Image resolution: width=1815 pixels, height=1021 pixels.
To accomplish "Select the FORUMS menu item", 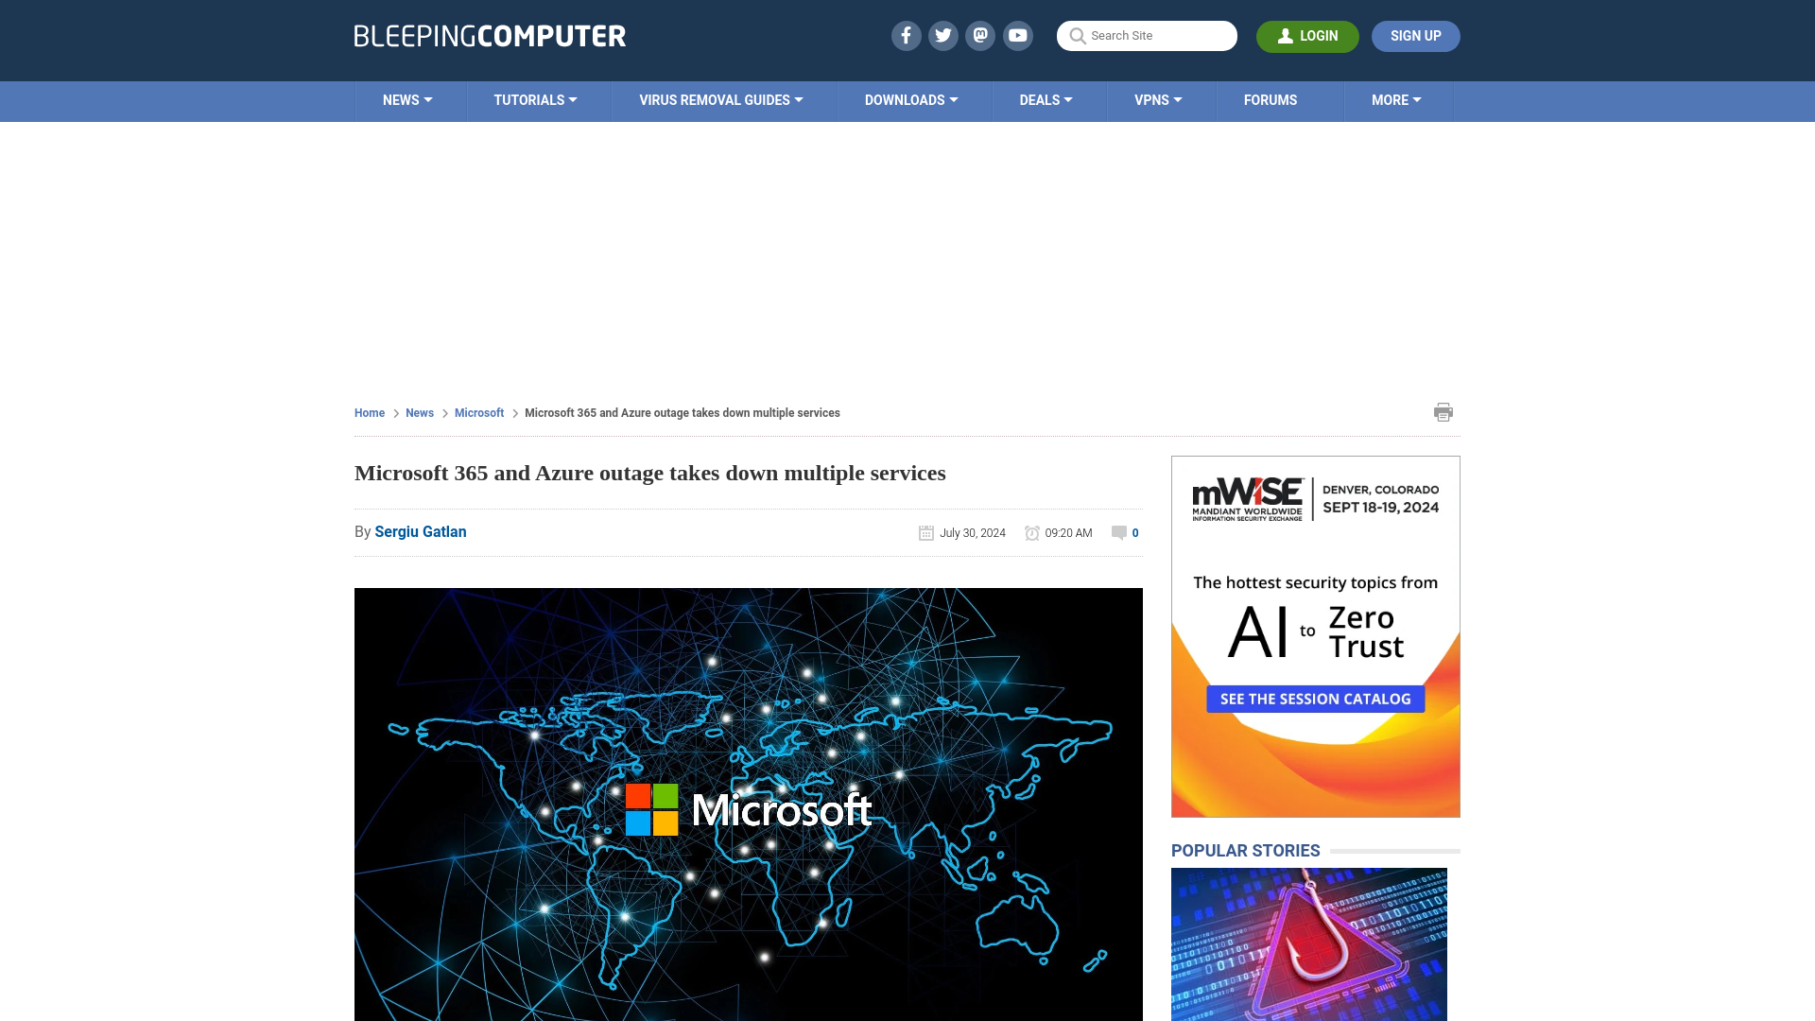I will click(x=1270, y=99).
